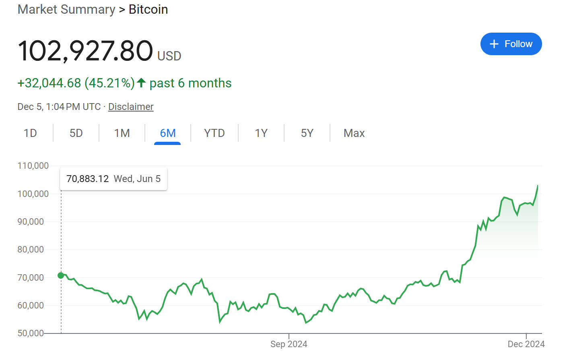
Task: Click the 110,000 y-axis label
Action: pos(33,166)
